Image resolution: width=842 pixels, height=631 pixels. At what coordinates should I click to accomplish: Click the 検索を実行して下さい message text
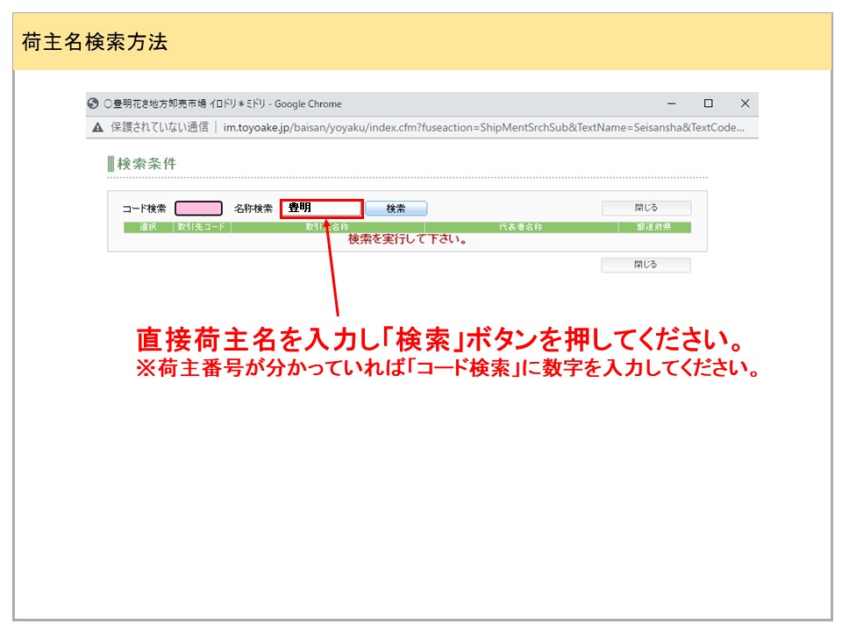point(407,239)
